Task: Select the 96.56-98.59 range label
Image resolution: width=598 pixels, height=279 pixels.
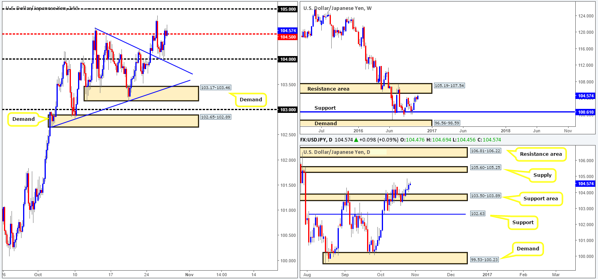Action: tap(448, 123)
